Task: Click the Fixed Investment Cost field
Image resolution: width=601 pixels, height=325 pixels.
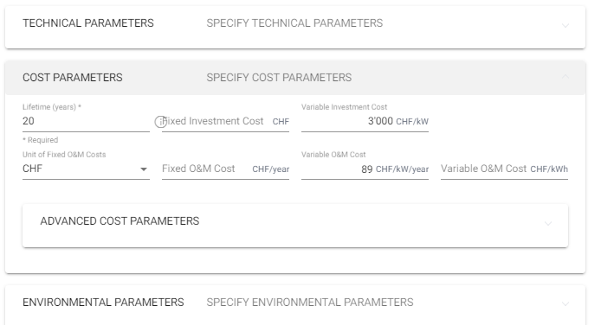Action: [x=225, y=121]
